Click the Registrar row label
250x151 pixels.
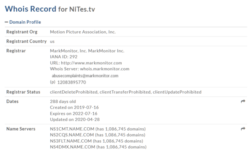tap(16, 51)
